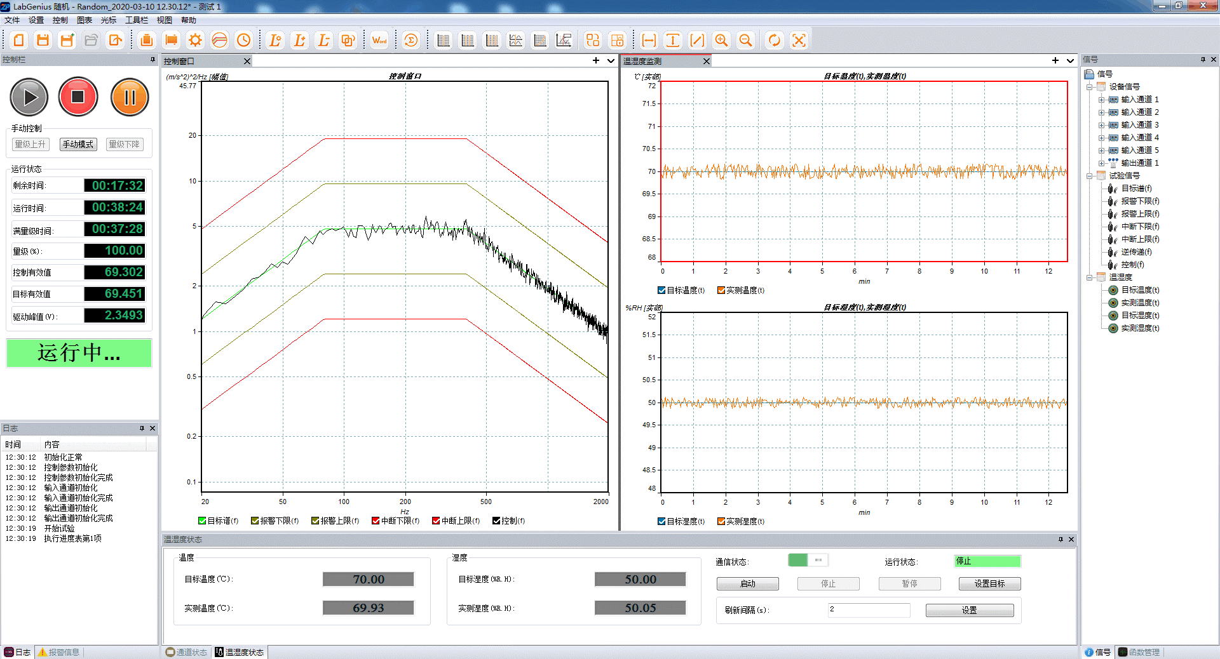Collapse the 设备信号 tree group
1220x659 pixels.
(1090, 87)
